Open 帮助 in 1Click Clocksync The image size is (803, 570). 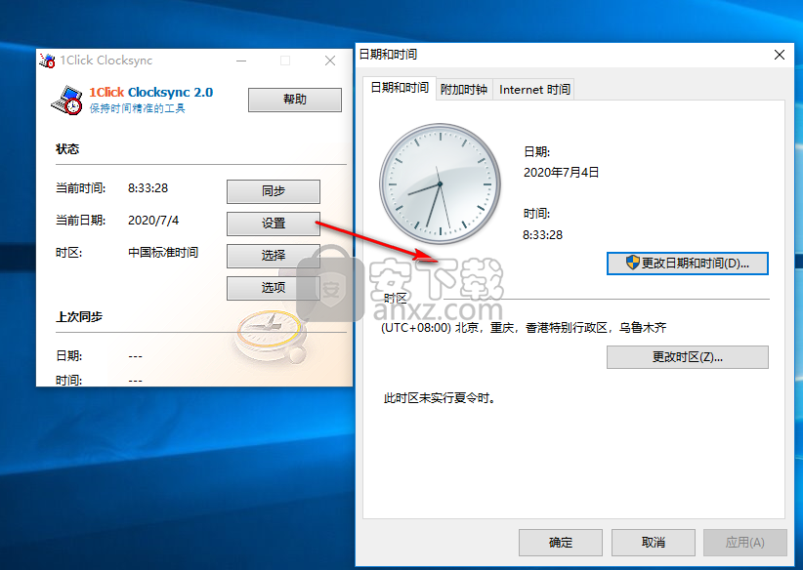(295, 100)
